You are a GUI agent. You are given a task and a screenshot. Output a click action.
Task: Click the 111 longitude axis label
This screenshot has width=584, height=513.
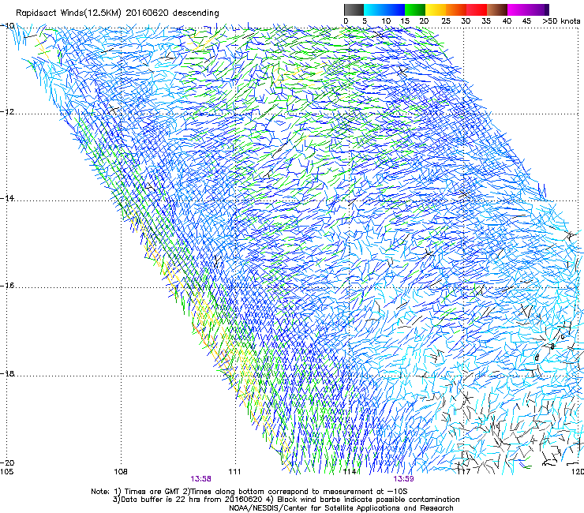[x=234, y=472]
